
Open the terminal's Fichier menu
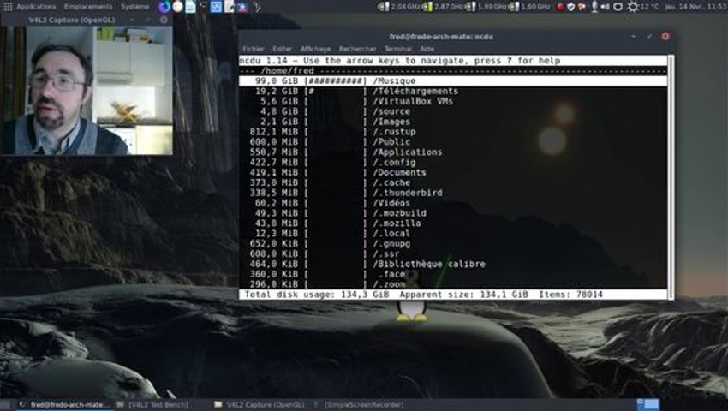tap(253, 49)
